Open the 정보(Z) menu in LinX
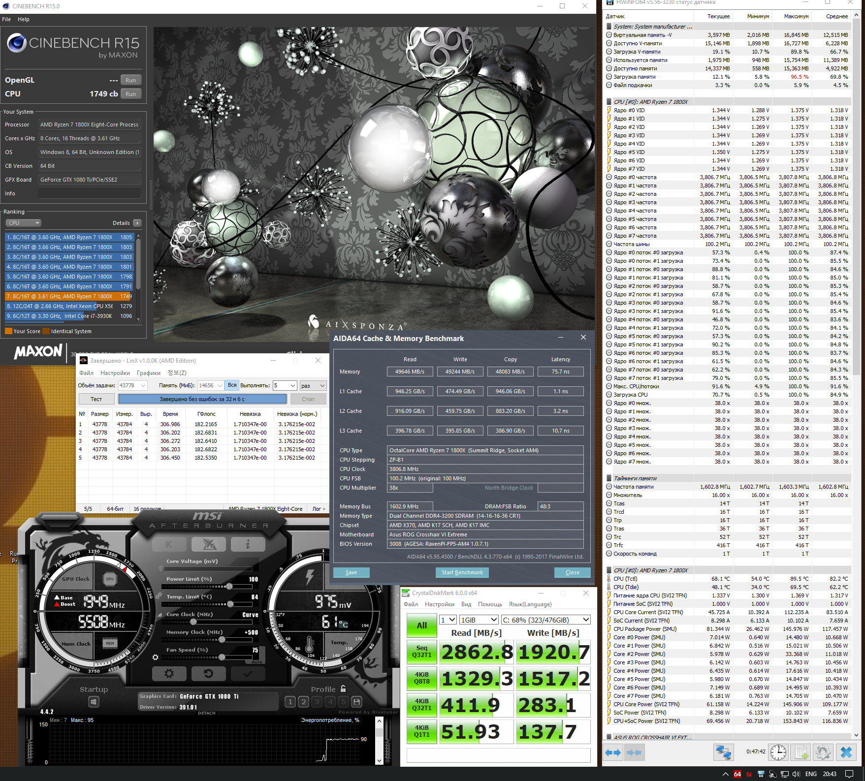This screenshot has height=781, width=865. click(x=177, y=373)
